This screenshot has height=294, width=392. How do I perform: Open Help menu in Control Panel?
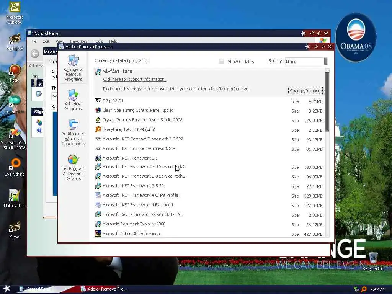coord(113,41)
